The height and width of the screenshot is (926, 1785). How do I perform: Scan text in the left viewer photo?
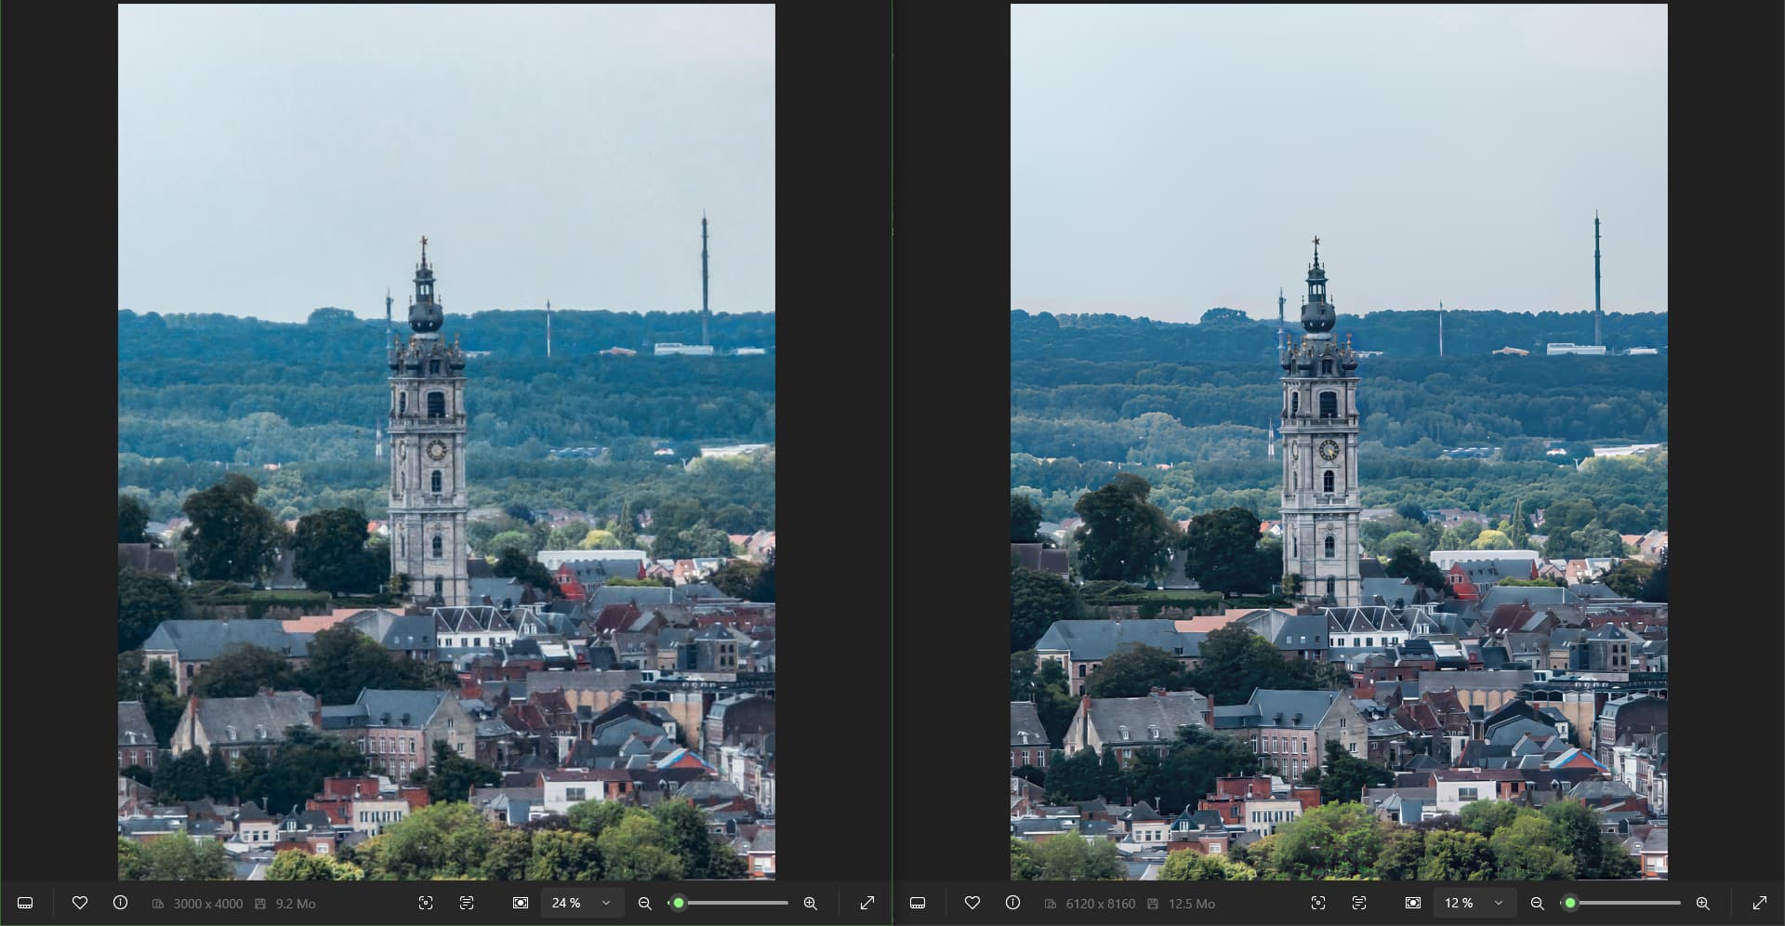[467, 903]
